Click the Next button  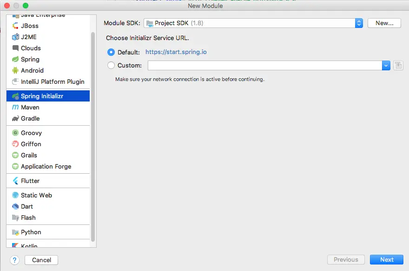pos(387,259)
